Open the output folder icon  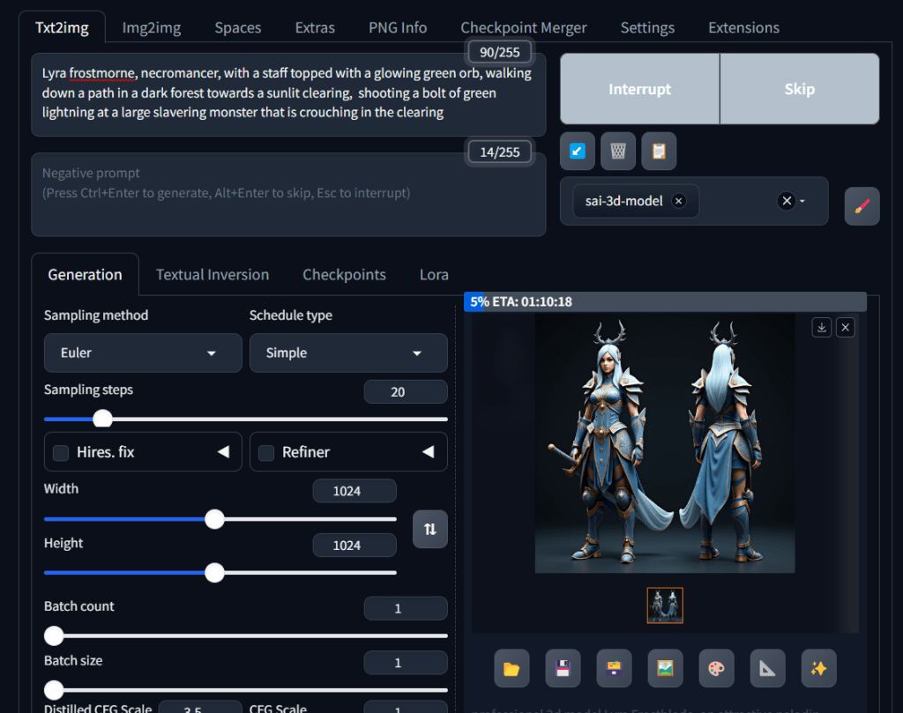pyautogui.click(x=511, y=668)
